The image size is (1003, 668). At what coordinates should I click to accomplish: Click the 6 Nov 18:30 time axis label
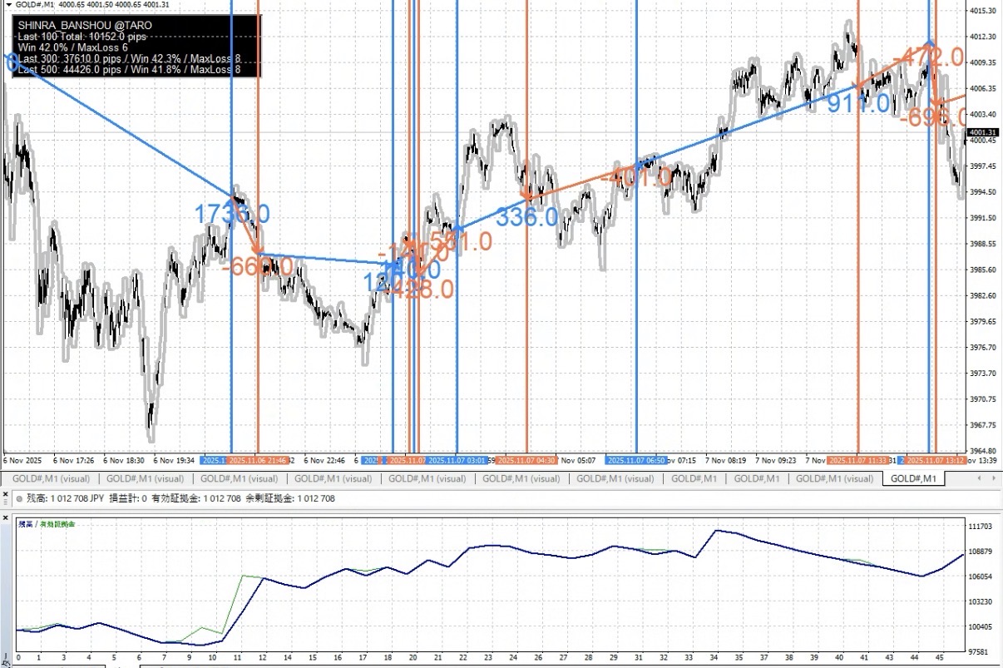[122, 460]
